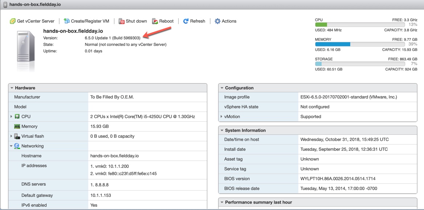
Task: Click the memory "39%" usage percentage
Action: (413, 44)
